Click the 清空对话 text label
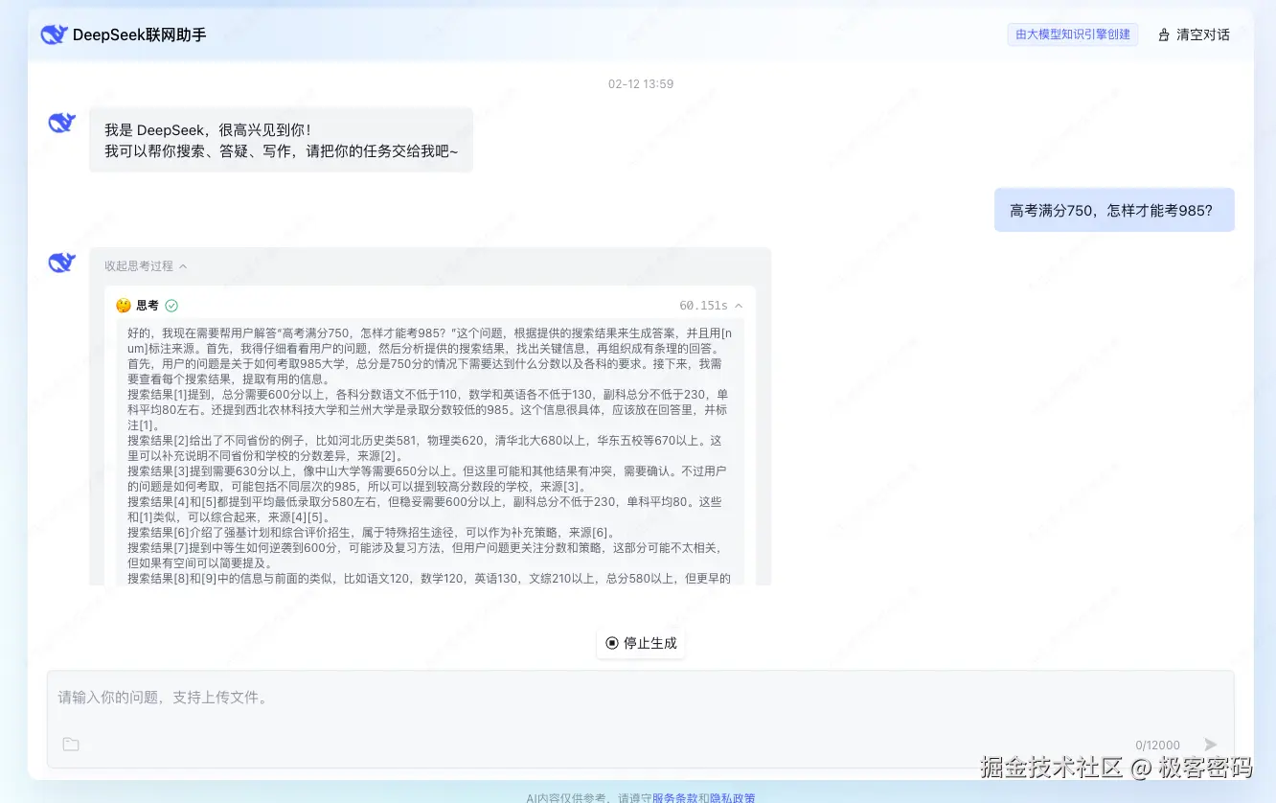The height and width of the screenshot is (803, 1276). (x=1201, y=34)
